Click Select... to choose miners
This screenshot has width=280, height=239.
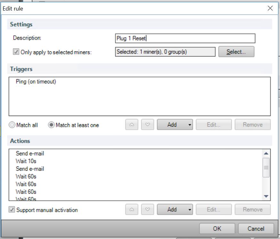pos(236,52)
